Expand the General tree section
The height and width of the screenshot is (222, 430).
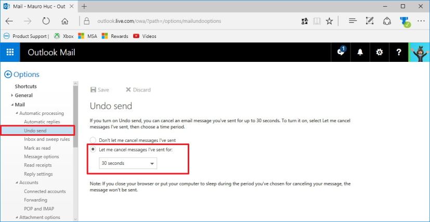point(12,95)
